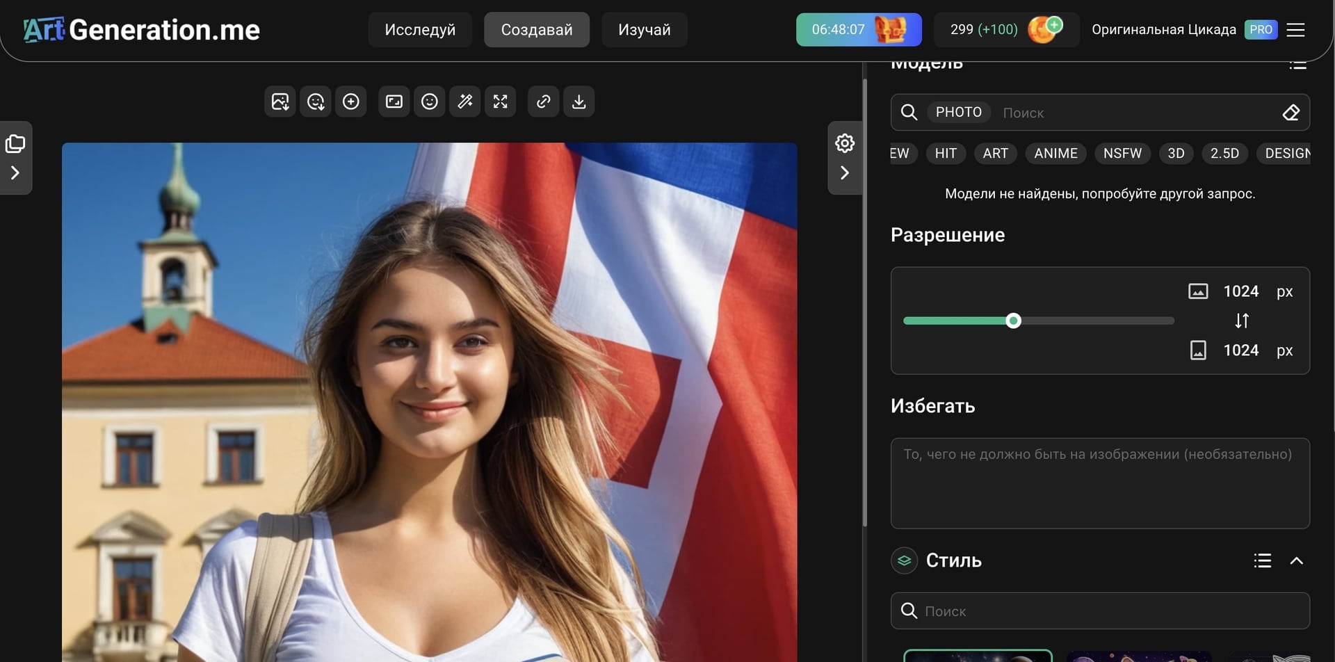Click the circled plus toolbar icon
1335x662 pixels.
351,102
